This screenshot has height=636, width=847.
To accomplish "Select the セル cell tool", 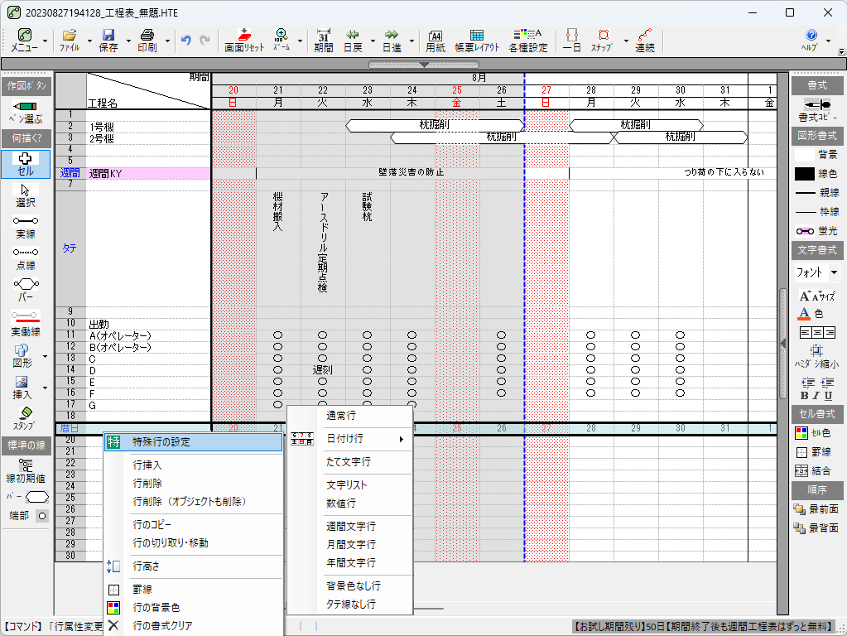I will tap(26, 164).
